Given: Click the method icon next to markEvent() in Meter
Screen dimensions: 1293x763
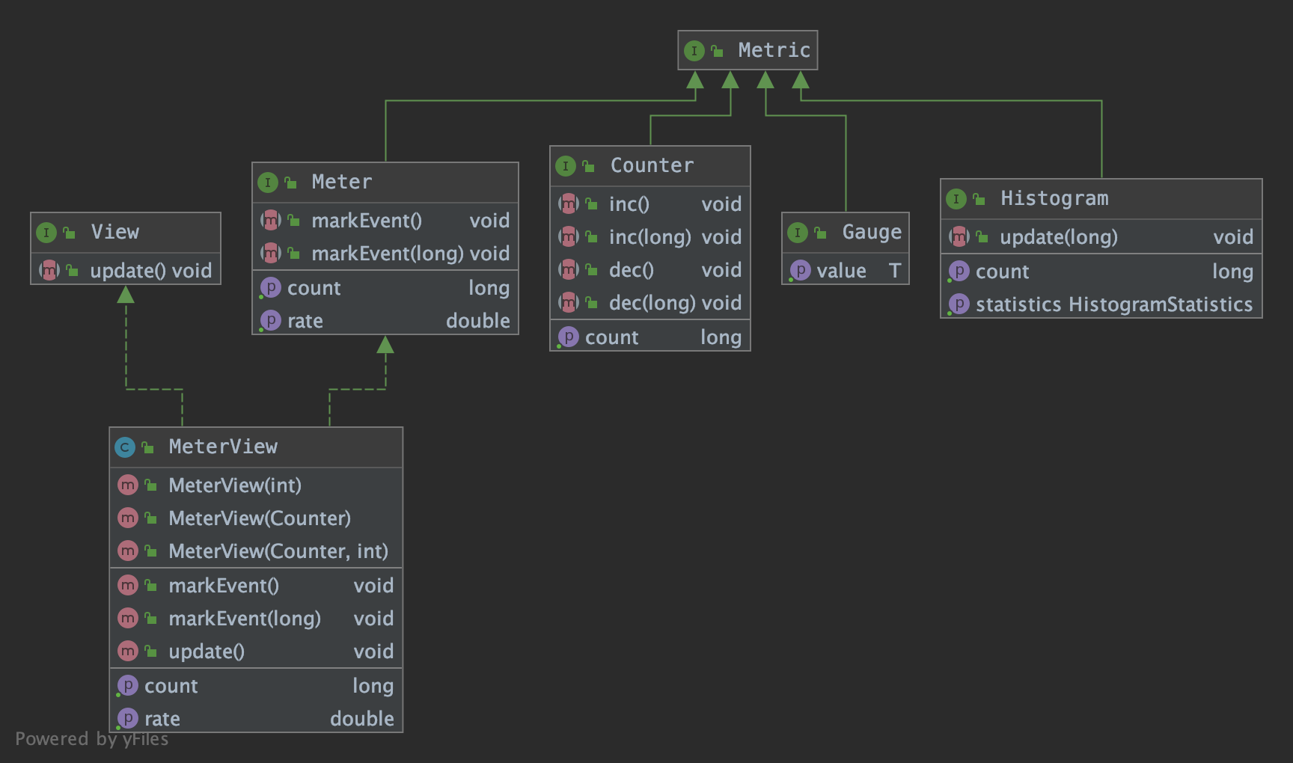Looking at the screenshot, I should [272, 221].
